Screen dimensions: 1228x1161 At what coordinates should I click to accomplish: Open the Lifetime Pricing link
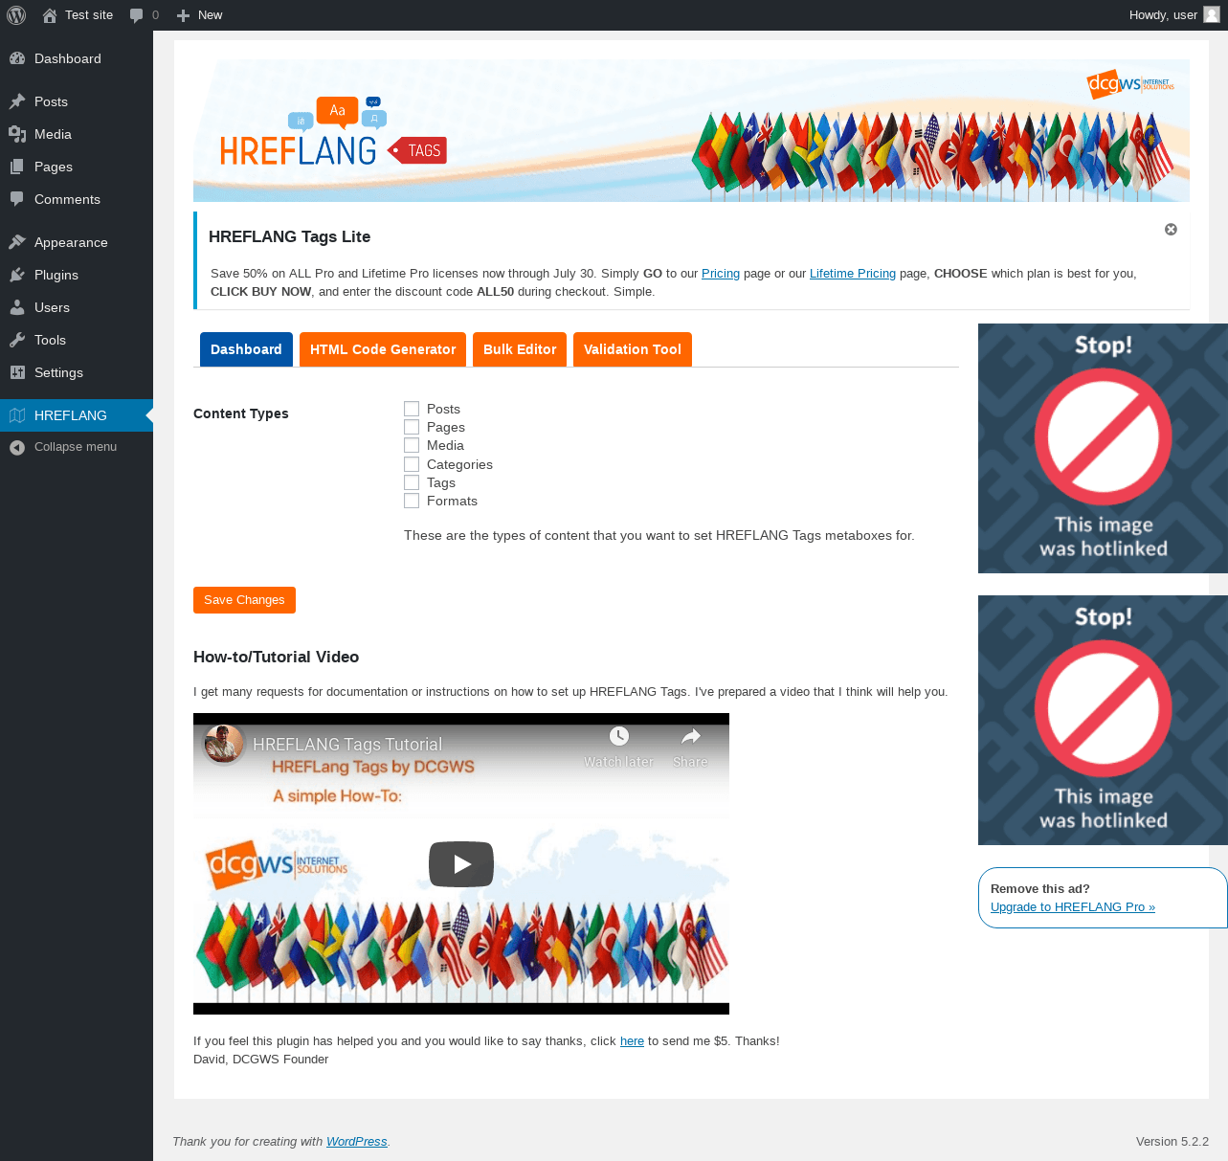pos(853,274)
